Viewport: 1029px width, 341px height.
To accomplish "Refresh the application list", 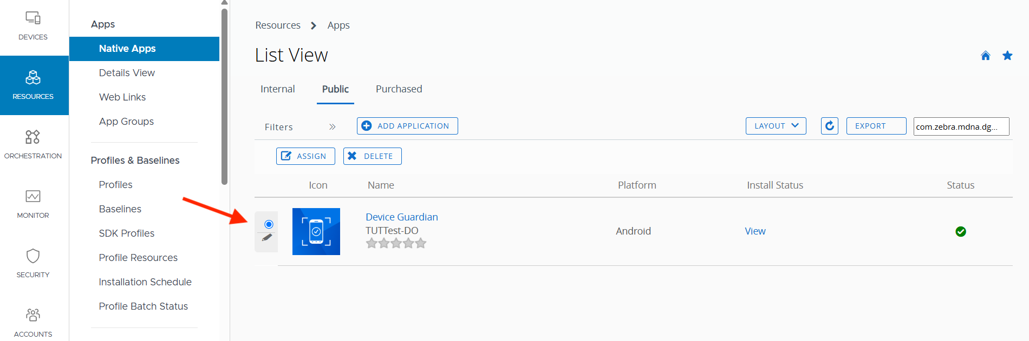I will click(x=829, y=126).
